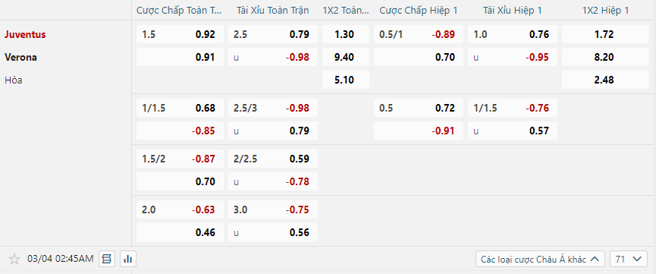This screenshot has width=656, height=274.
Task: Pick the Juventus full-match 1X2 odds 1.30
Action: [x=346, y=34]
